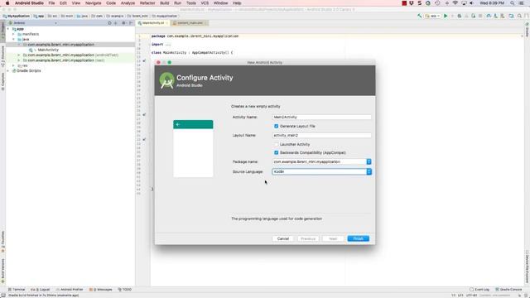Image resolution: width=530 pixels, height=298 pixels.
Task: Click the Search Everywhere magnifier in toolbar
Action: point(519,16)
